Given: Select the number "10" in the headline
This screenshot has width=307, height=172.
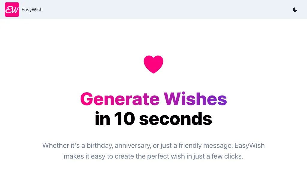Looking at the screenshot, I should point(124,119).
